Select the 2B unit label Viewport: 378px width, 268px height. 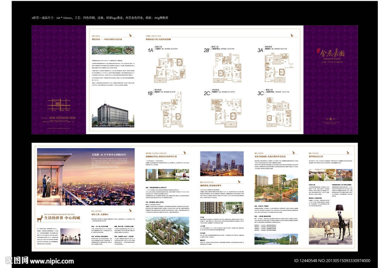206,50
